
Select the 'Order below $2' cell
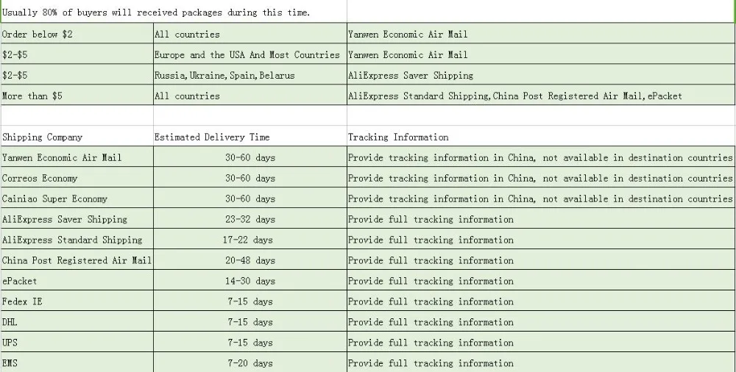click(77, 34)
